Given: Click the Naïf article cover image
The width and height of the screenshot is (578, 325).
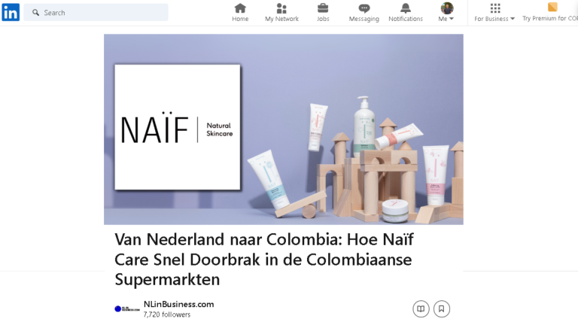Looking at the screenshot, I should coord(284,129).
